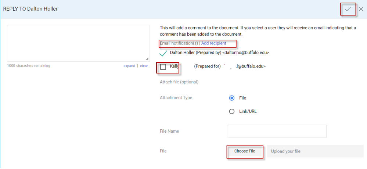Screen dimensions: 367x169
Task: Uncheck Dalton Holler email notification checkmark
Action: [x=163, y=53]
